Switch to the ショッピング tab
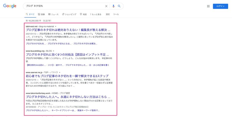The image size is (232, 117). [69, 14]
